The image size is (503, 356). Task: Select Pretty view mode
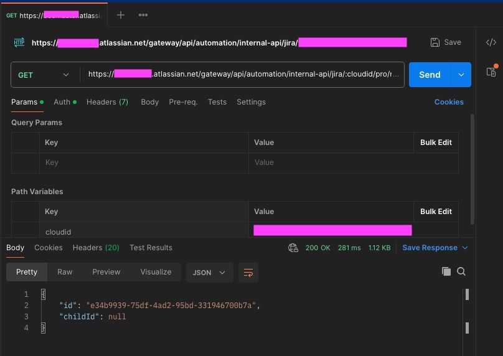[x=27, y=272]
